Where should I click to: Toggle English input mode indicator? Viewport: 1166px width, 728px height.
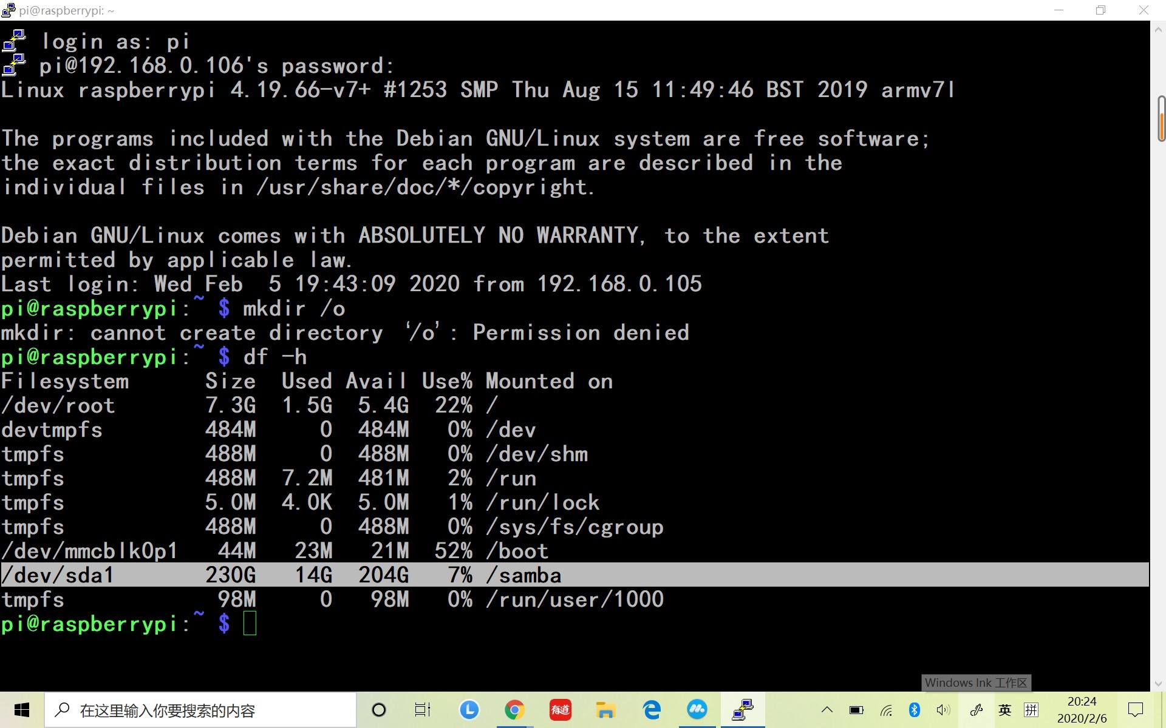(1005, 710)
